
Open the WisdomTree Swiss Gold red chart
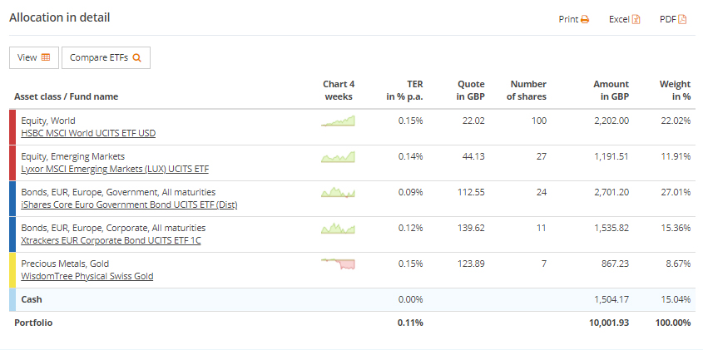coord(338,264)
